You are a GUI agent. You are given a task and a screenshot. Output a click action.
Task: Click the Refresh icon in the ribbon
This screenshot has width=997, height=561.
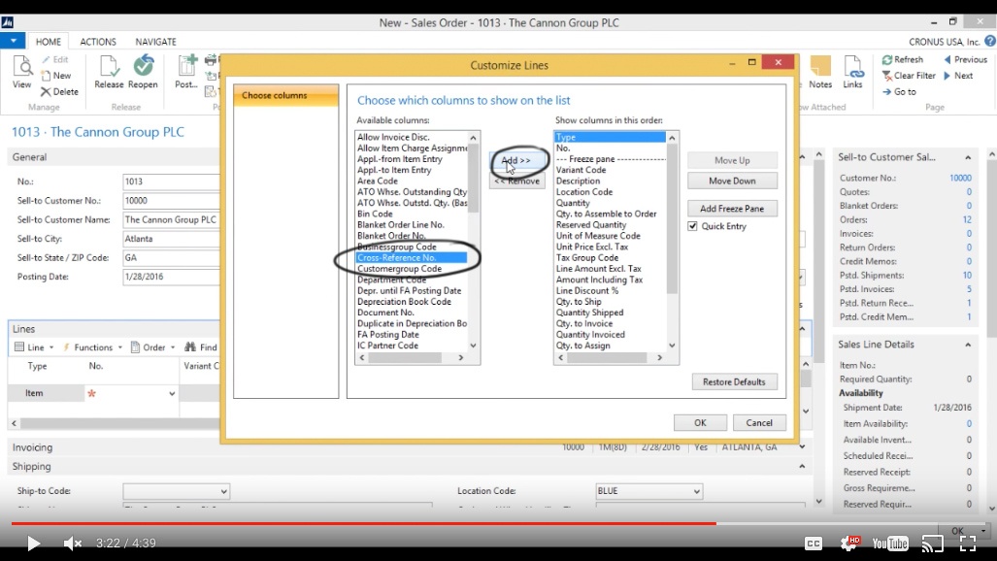(x=887, y=60)
